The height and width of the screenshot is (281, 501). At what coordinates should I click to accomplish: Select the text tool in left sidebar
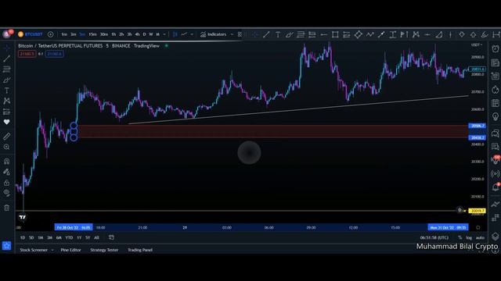tap(7, 91)
